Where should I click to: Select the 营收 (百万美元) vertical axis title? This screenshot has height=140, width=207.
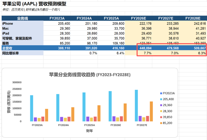(x=9, y=102)
